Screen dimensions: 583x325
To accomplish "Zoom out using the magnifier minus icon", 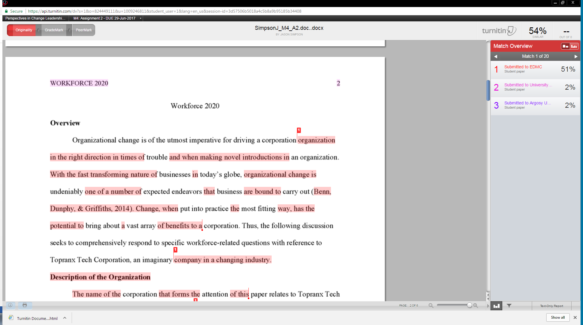I will (x=431, y=305).
